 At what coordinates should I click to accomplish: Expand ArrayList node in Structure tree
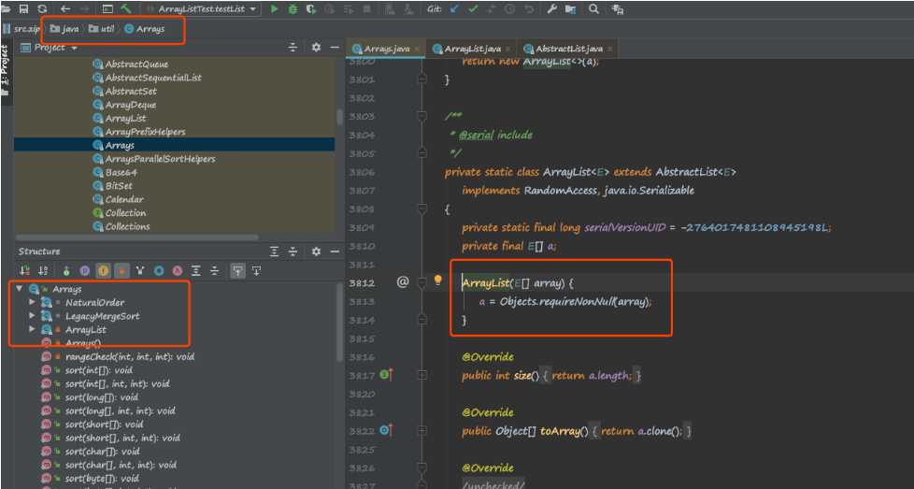(x=32, y=329)
